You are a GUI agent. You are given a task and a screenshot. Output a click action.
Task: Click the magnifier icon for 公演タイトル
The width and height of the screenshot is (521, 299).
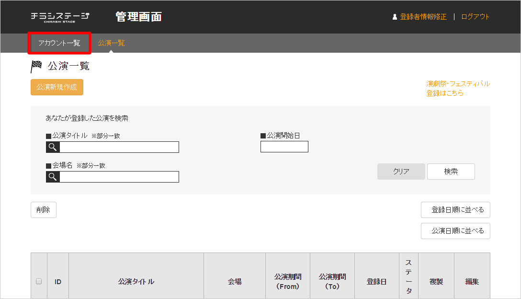[x=53, y=147]
